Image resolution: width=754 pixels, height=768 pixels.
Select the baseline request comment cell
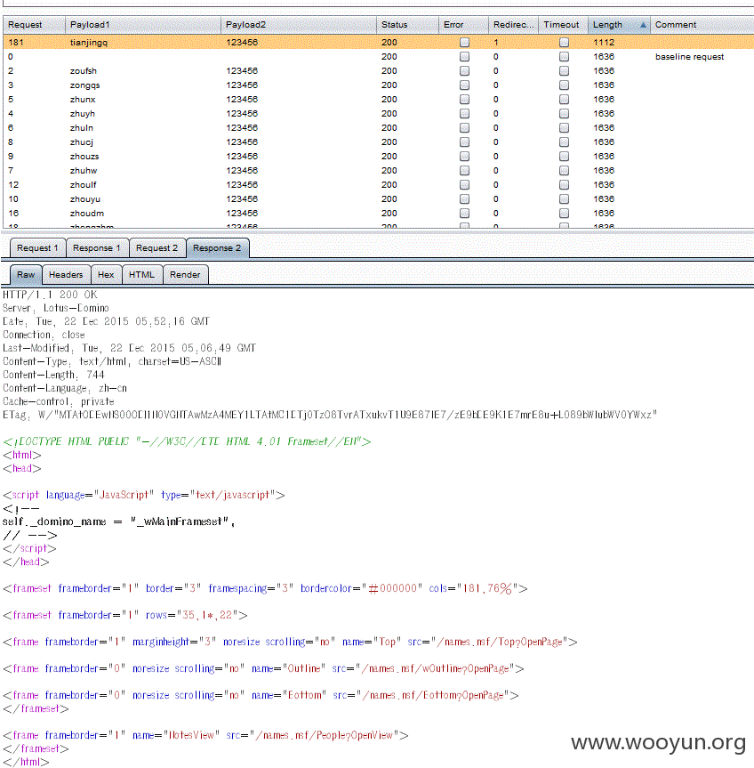[689, 57]
